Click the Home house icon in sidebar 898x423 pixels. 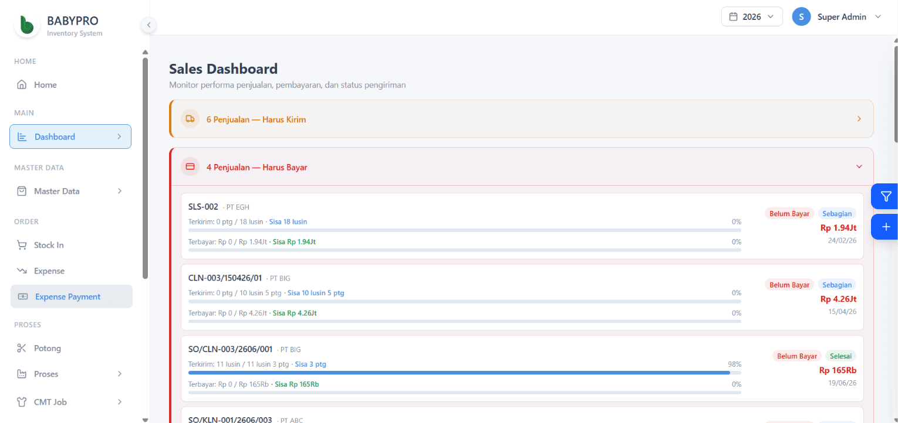click(x=22, y=85)
